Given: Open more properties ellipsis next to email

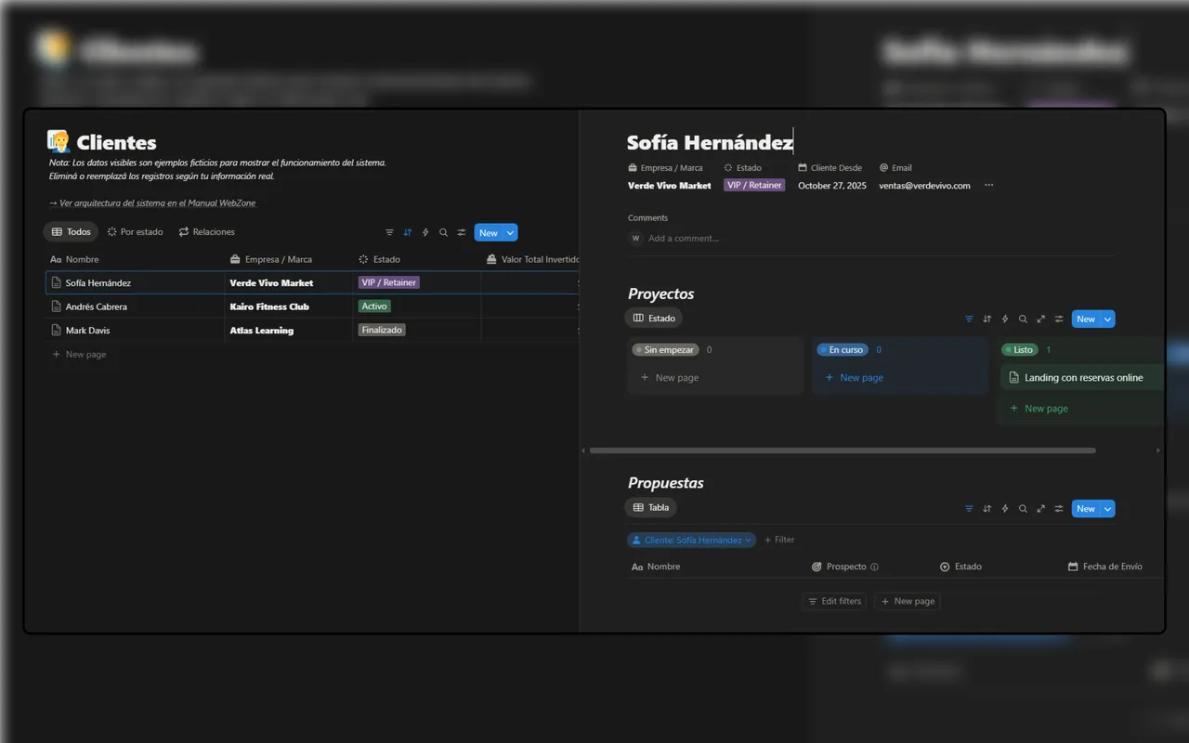Looking at the screenshot, I should [988, 185].
